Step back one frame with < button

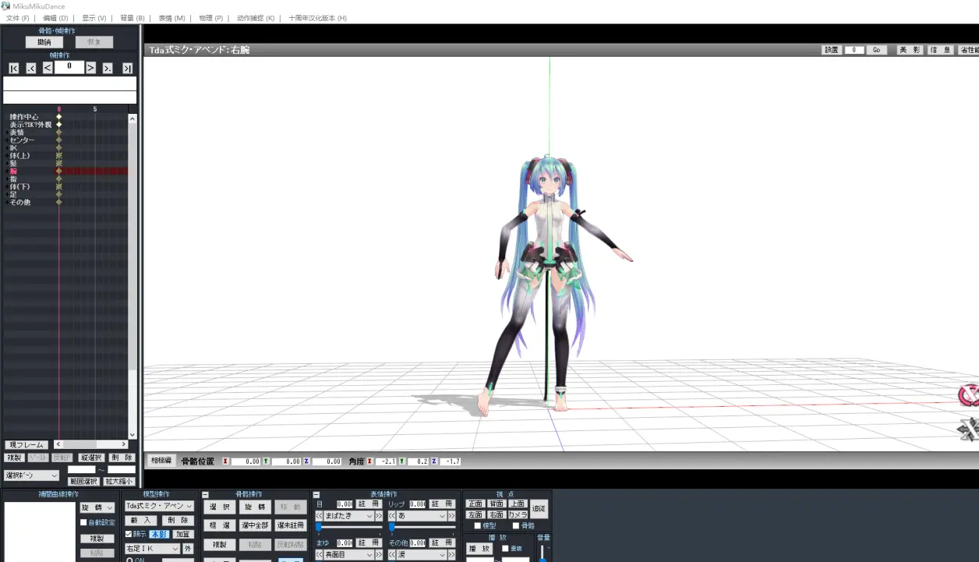point(48,68)
